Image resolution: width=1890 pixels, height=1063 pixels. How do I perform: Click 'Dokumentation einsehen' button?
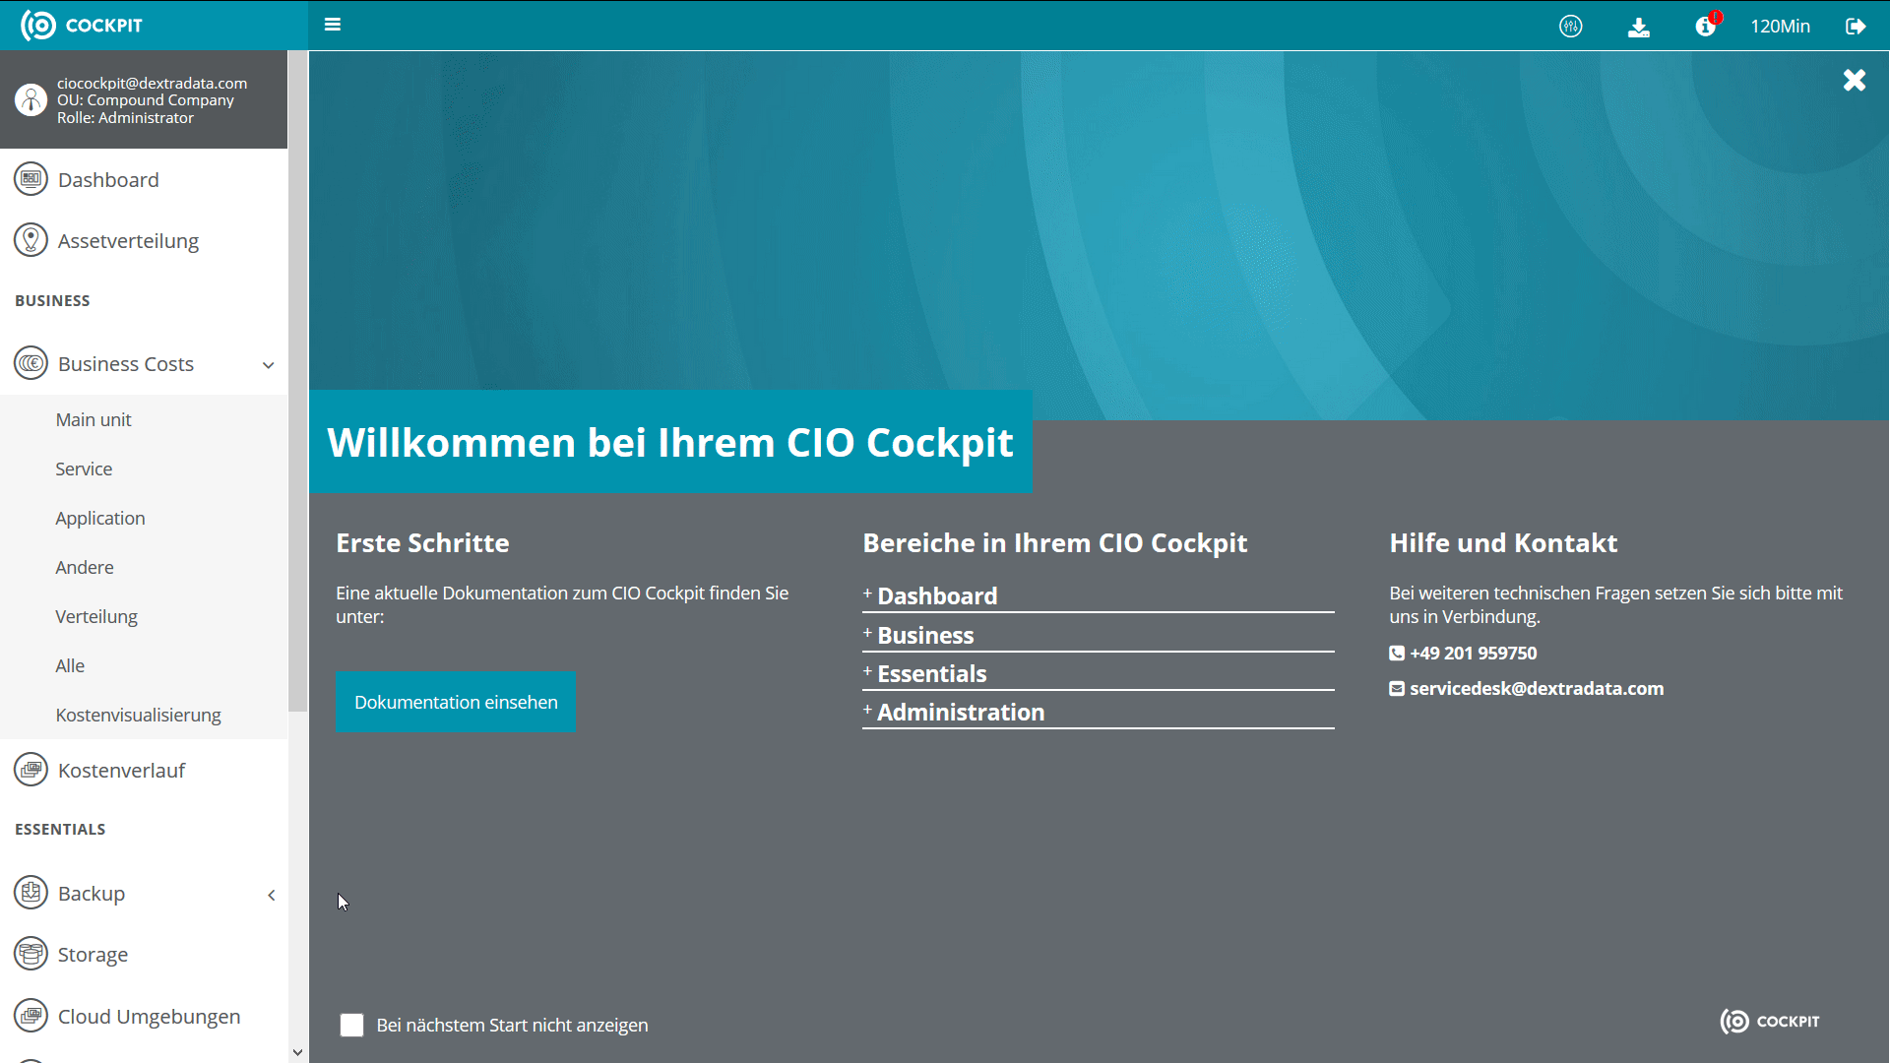456,702
